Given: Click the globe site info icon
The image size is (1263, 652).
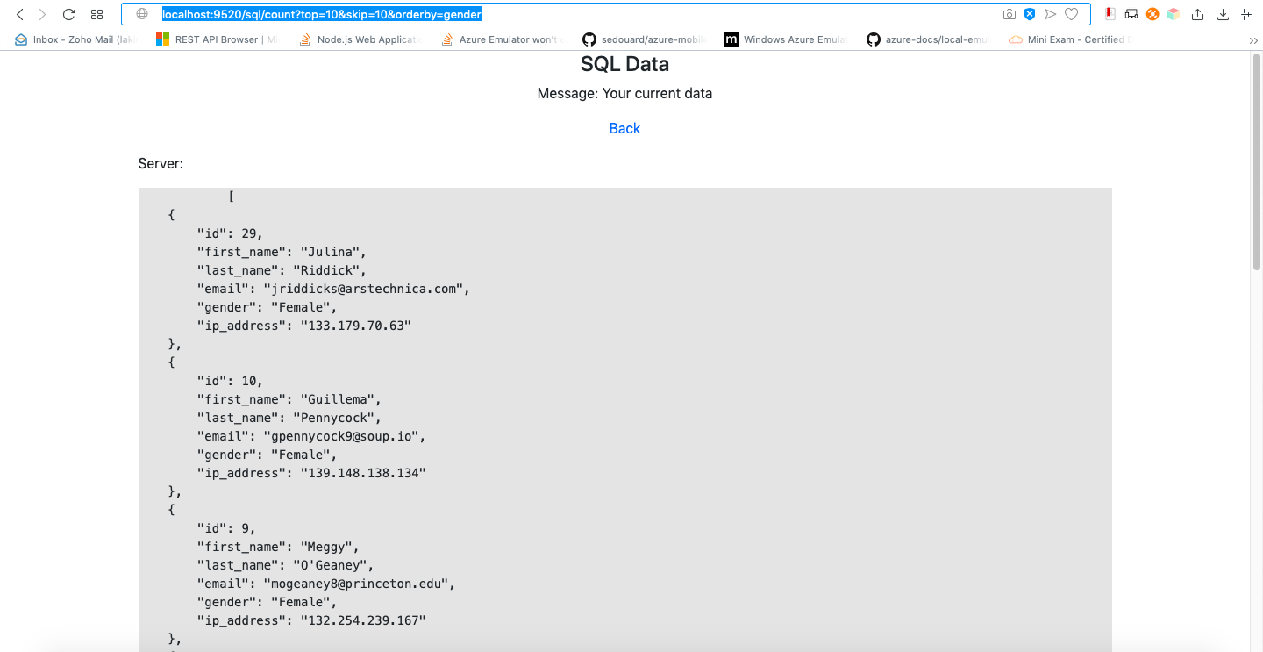Looking at the screenshot, I should click(142, 14).
